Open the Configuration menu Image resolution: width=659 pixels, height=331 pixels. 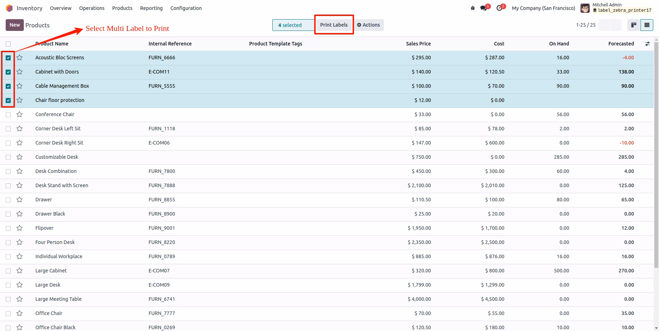(x=186, y=8)
